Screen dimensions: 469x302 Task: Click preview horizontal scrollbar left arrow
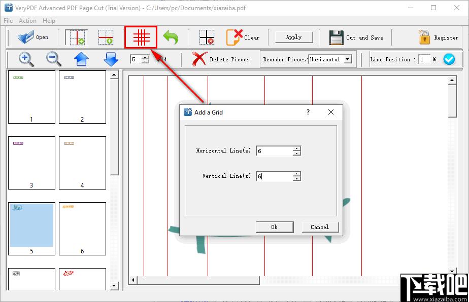[133, 280]
